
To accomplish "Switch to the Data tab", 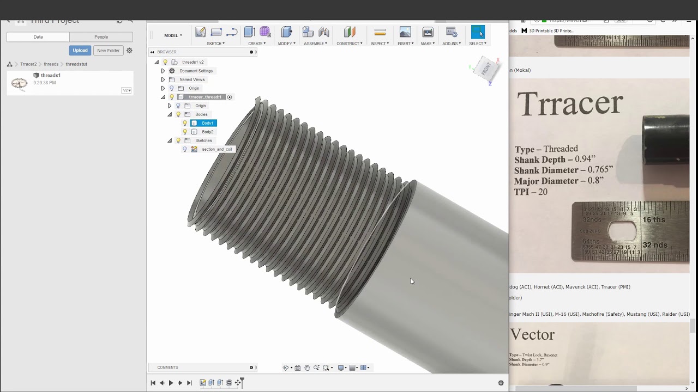I will tap(38, 37).
